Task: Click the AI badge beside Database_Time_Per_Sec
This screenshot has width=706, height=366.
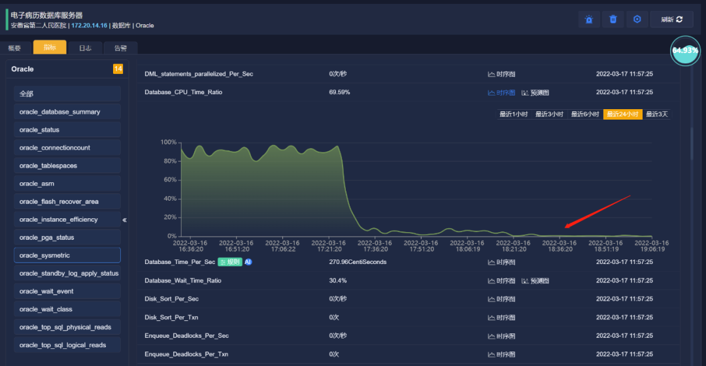Action: coord(248,262)
